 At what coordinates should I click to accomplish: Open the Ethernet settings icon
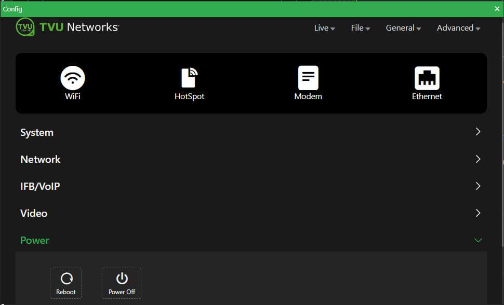point(427,78)
